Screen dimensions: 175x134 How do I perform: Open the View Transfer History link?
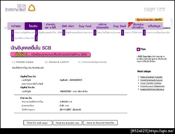(x=151, y=83)
